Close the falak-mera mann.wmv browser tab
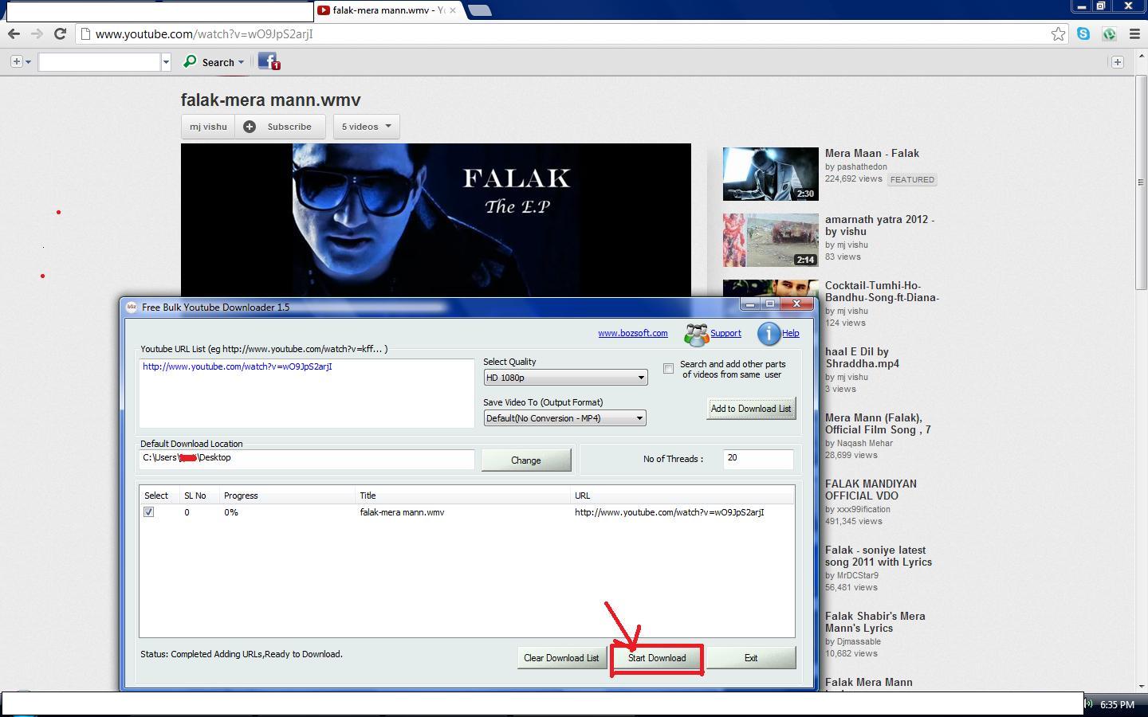 pos(453,10)
